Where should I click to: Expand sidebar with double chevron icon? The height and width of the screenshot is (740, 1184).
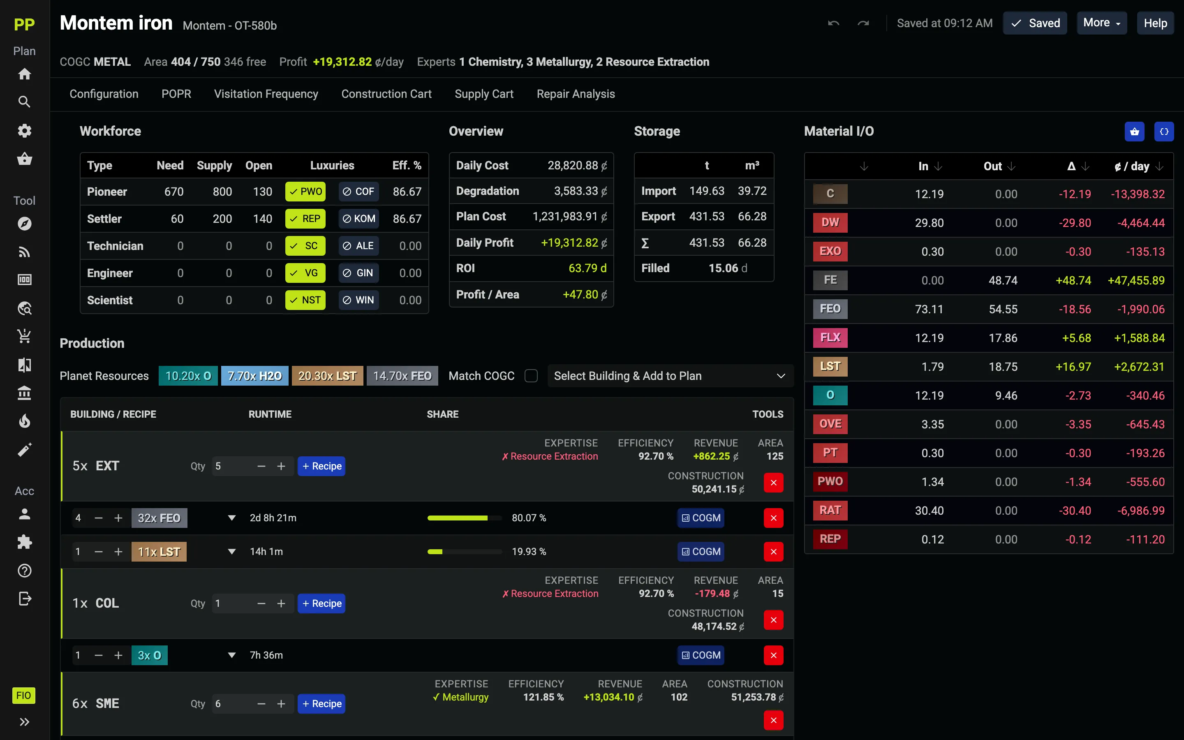[x=25, y=722]
